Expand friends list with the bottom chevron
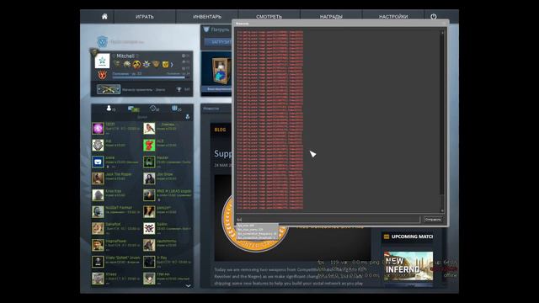Image resolution: width=539 pixels, height=303 pixels. 188,285
